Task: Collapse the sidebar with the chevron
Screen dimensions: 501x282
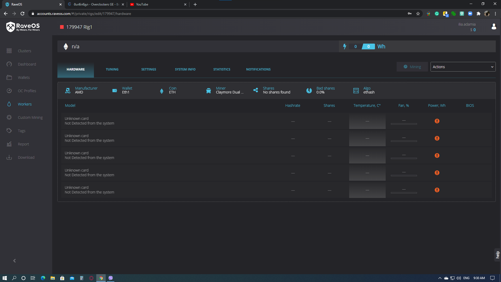Action: coord(15,261)
